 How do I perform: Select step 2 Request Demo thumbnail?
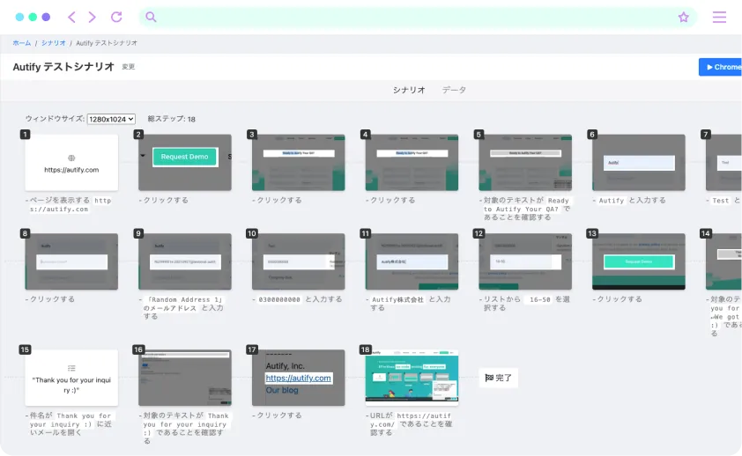click(x=185, y=163)
